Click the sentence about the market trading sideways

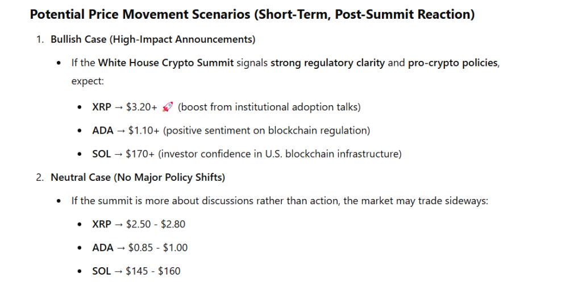coord(278,201)
